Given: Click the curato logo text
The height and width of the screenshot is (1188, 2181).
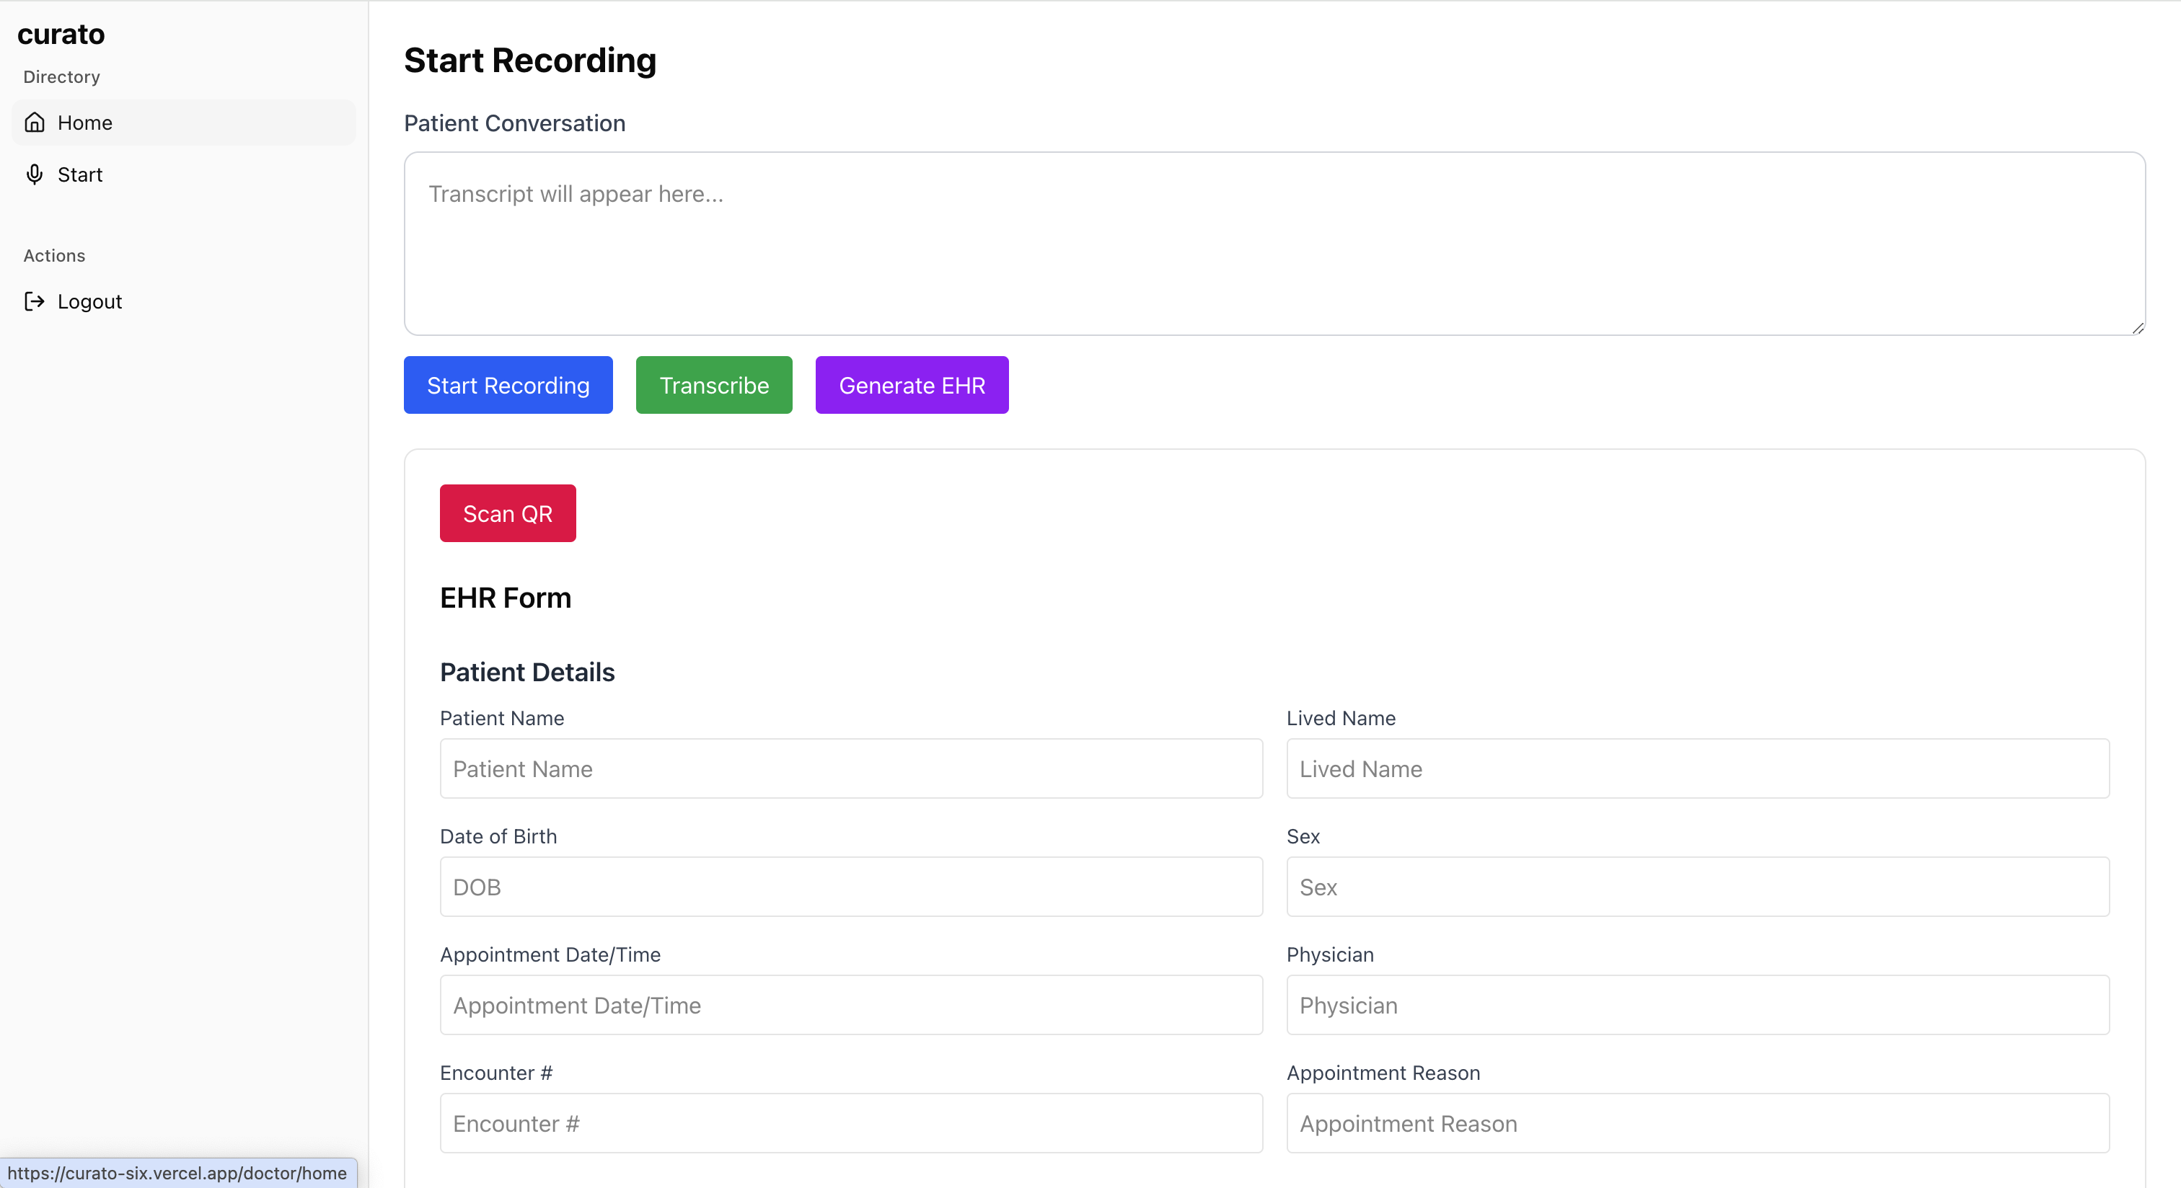Looking at the screenshot, I should (61, 34).
